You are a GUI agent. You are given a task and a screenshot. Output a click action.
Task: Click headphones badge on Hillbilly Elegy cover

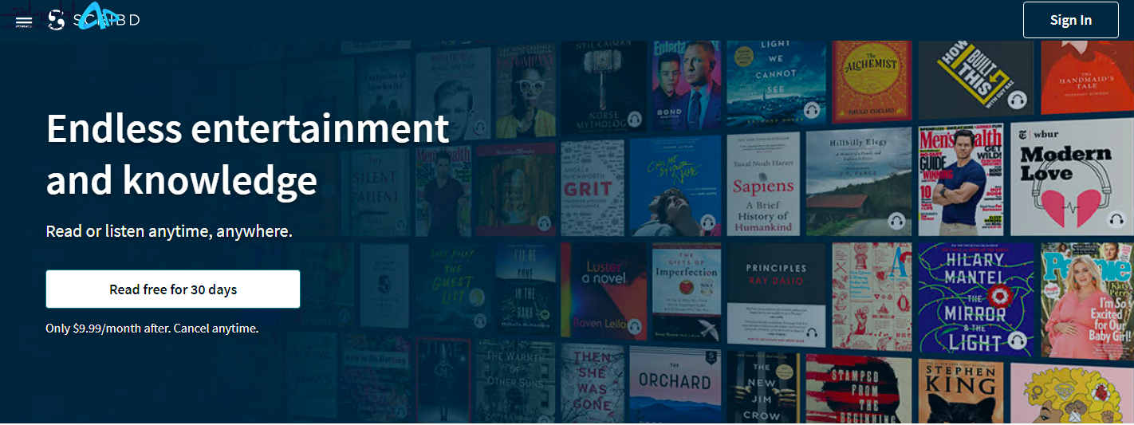(x=896, y=220)
